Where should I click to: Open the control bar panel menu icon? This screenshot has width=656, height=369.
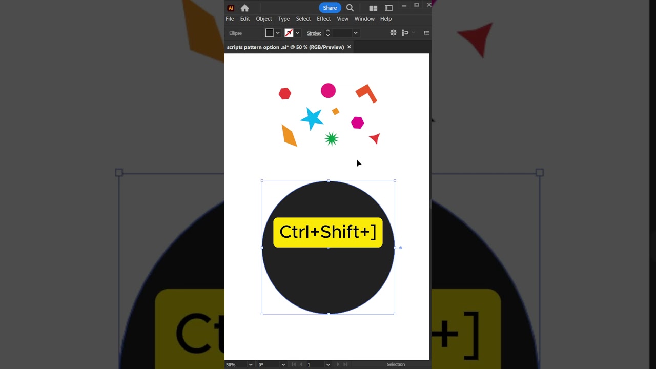coord(426,33)
